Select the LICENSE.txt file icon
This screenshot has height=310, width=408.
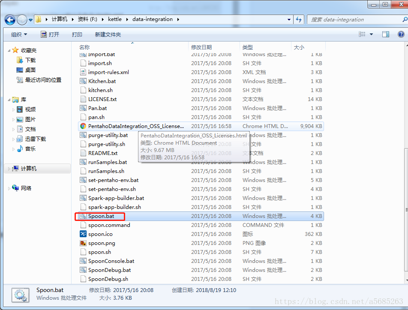[83, 99]
